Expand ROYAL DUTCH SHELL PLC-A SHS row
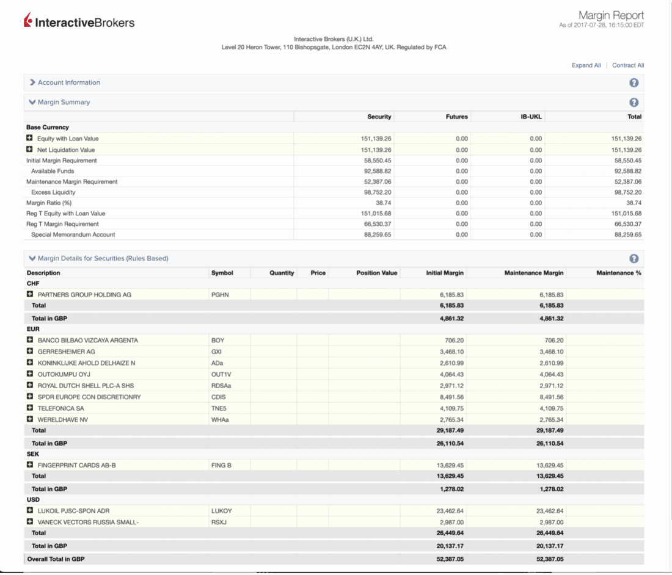This screenshot has height=575, width=672. tap(29, 385)
